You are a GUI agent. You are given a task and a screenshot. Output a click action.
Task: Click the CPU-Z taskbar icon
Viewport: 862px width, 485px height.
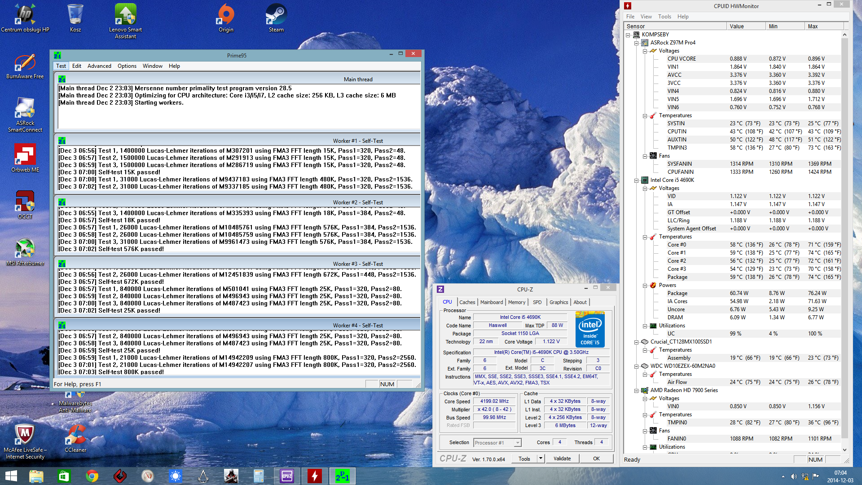point(287,476)
